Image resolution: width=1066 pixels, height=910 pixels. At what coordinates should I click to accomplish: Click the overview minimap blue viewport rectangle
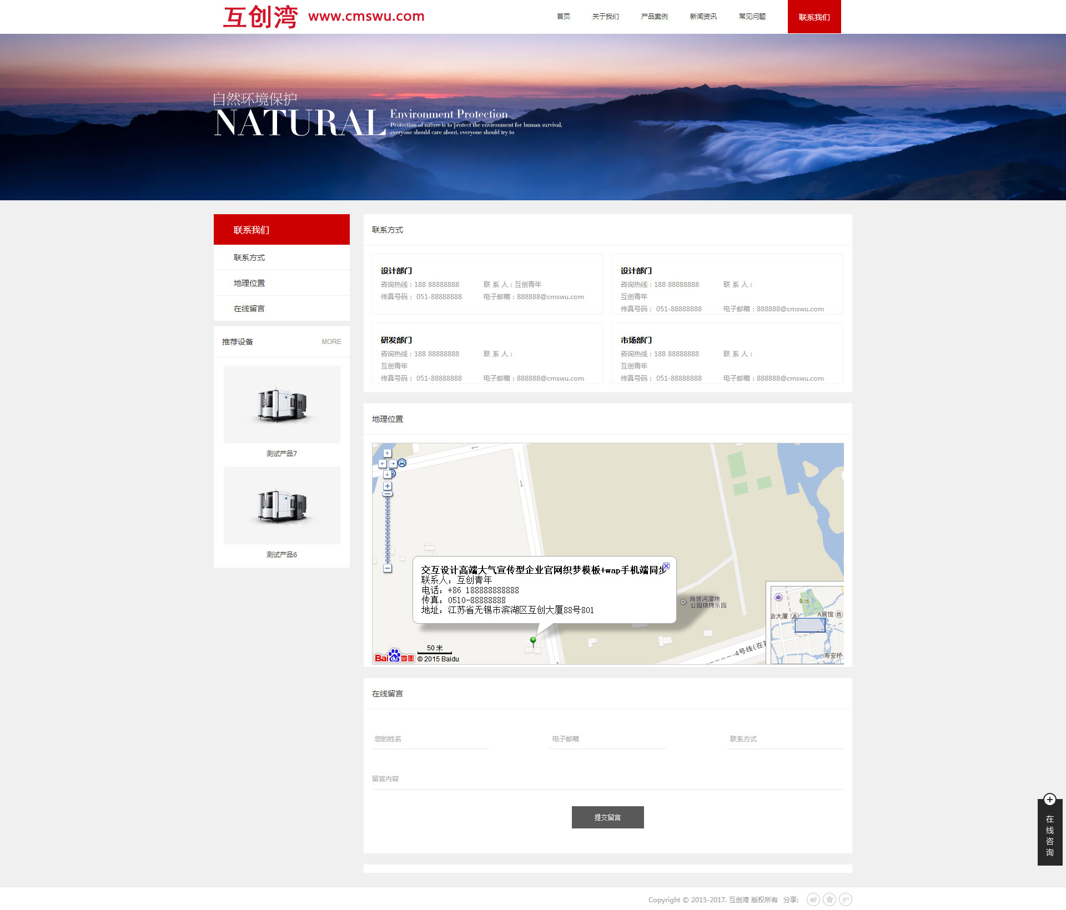pos(809,625)
